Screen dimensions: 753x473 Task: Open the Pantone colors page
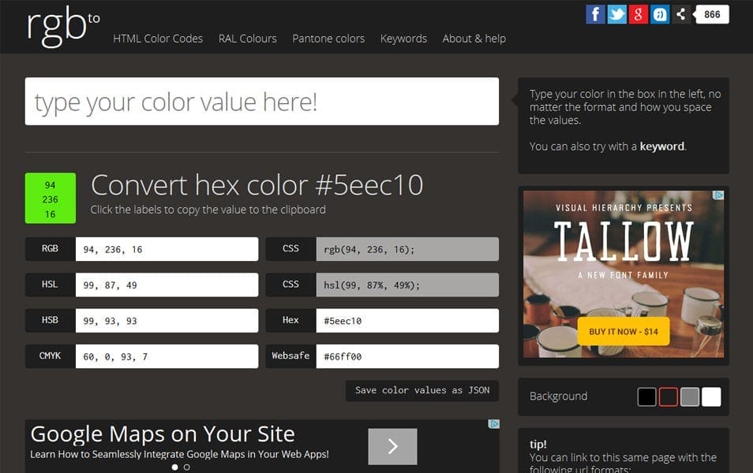coord(328,38)
